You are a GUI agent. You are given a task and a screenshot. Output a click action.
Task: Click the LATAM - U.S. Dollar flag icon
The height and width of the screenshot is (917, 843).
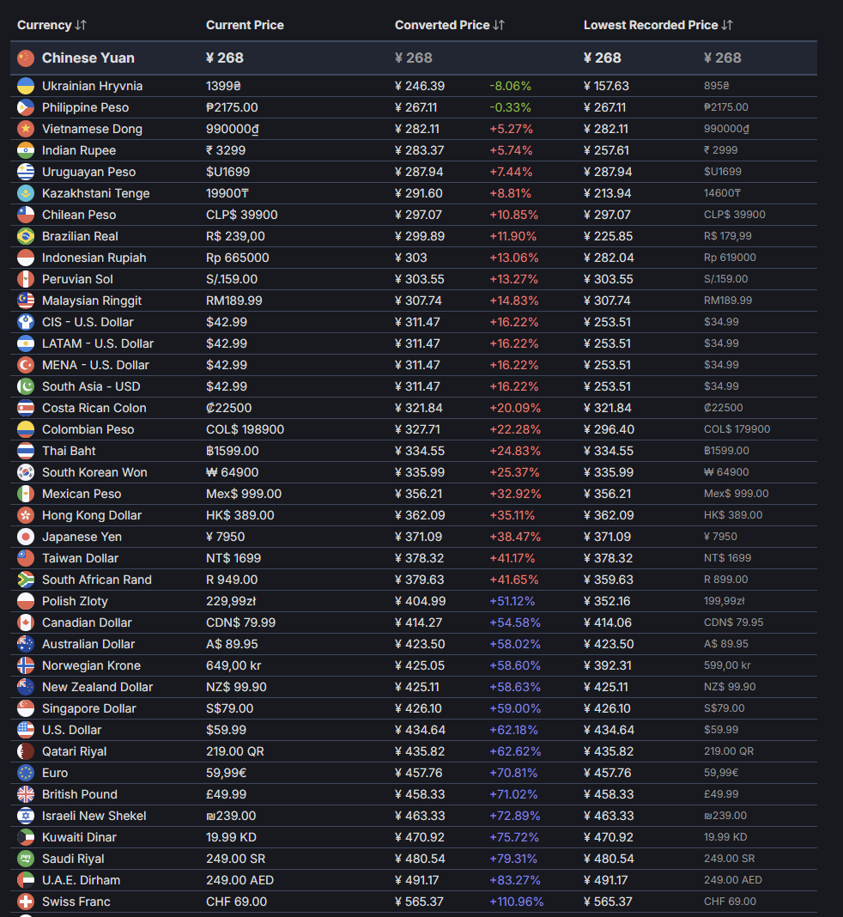(x=26, y=343)
